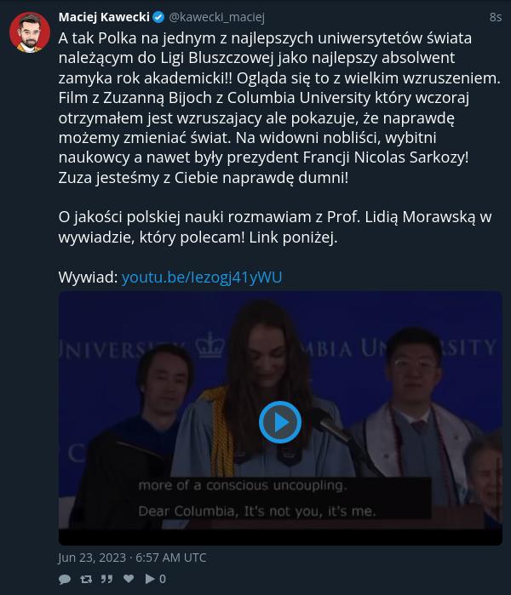Screen dimensions: 511x595
Task: Click the retweet arrows icon
Action: coord(86,579)
